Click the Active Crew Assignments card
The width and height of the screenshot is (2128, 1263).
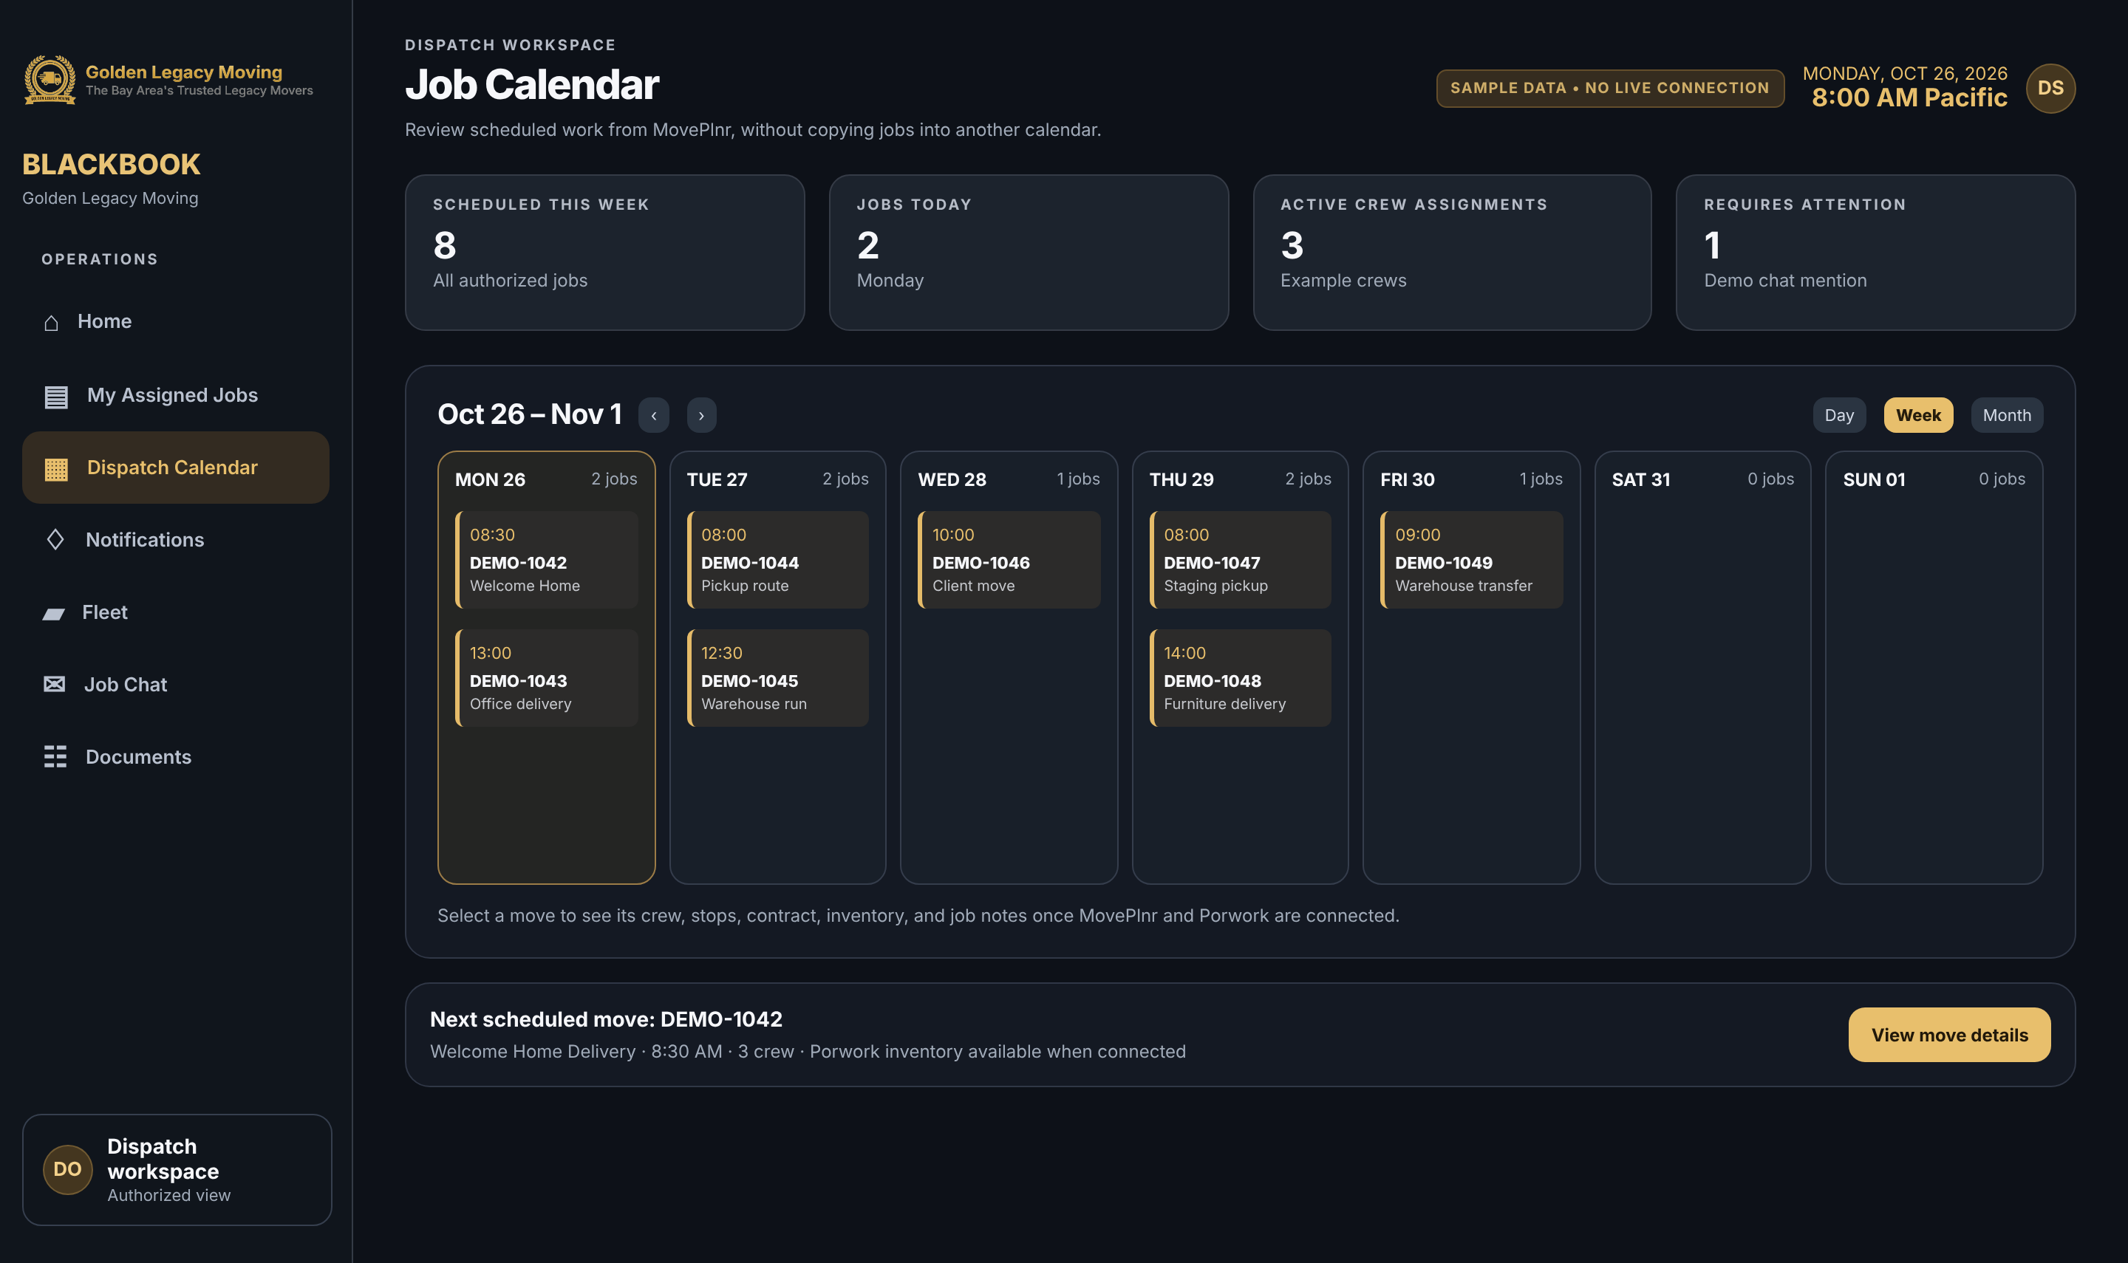click(1452, 253)
